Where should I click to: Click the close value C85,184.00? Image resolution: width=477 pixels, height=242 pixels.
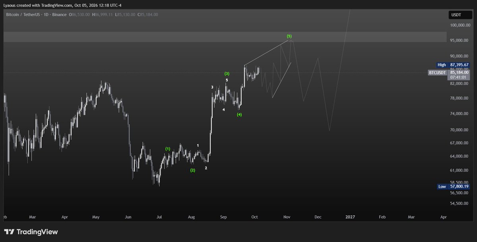[148, 15]
